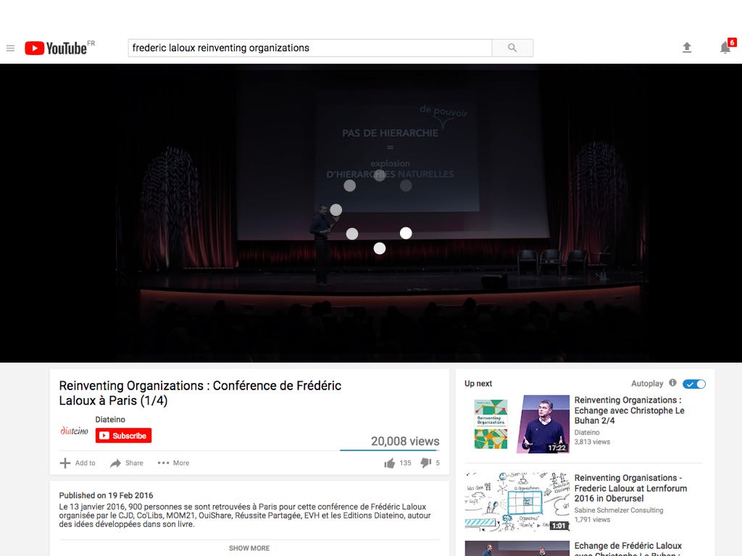Toggle the Autoplay switch
Screen dimensions: 742x556
point(694,384)
